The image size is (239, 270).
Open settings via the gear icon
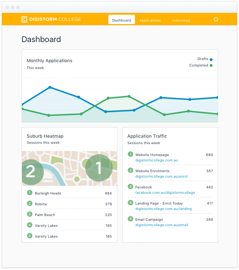[x=216, y=19]
